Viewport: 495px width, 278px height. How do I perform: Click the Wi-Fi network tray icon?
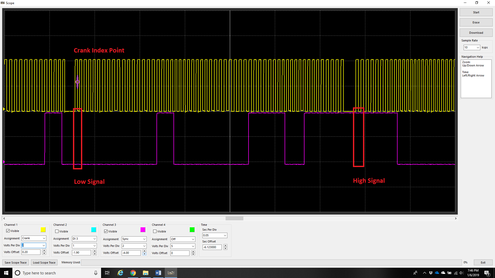click(456, 273)
